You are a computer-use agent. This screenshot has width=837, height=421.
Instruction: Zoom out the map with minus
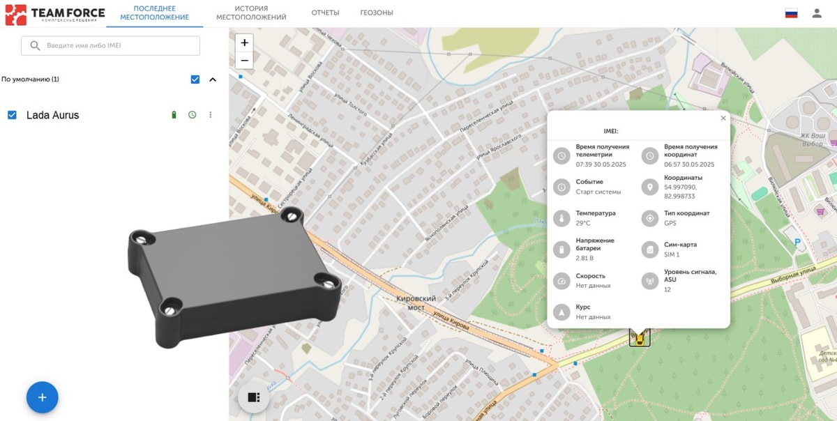pyautogui.click(x=244, y=60)
